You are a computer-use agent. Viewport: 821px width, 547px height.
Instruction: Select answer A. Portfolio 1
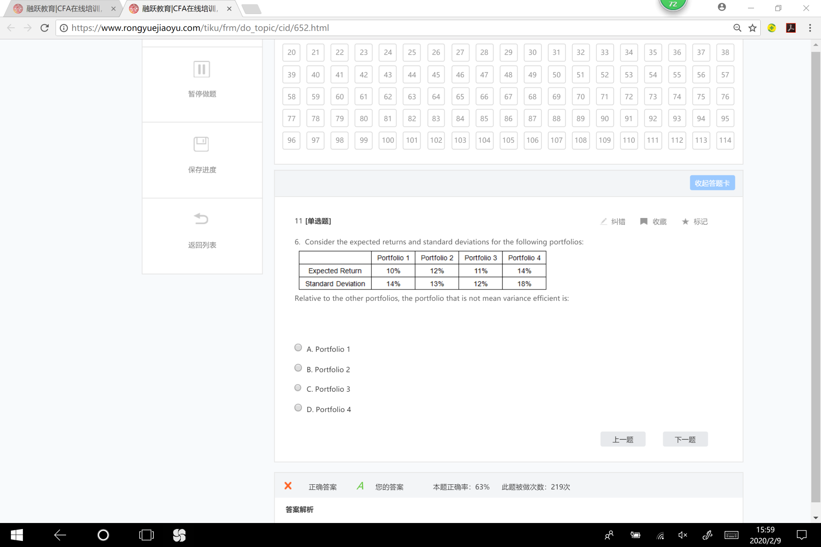pyautogui.click(x=298, y=347)
